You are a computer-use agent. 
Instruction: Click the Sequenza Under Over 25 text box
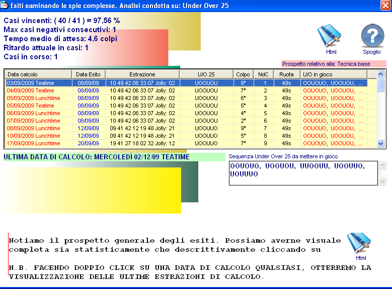click(303, 173)
